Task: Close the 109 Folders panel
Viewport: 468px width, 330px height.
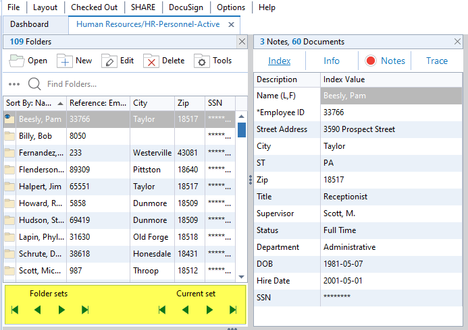Action: 242,42
